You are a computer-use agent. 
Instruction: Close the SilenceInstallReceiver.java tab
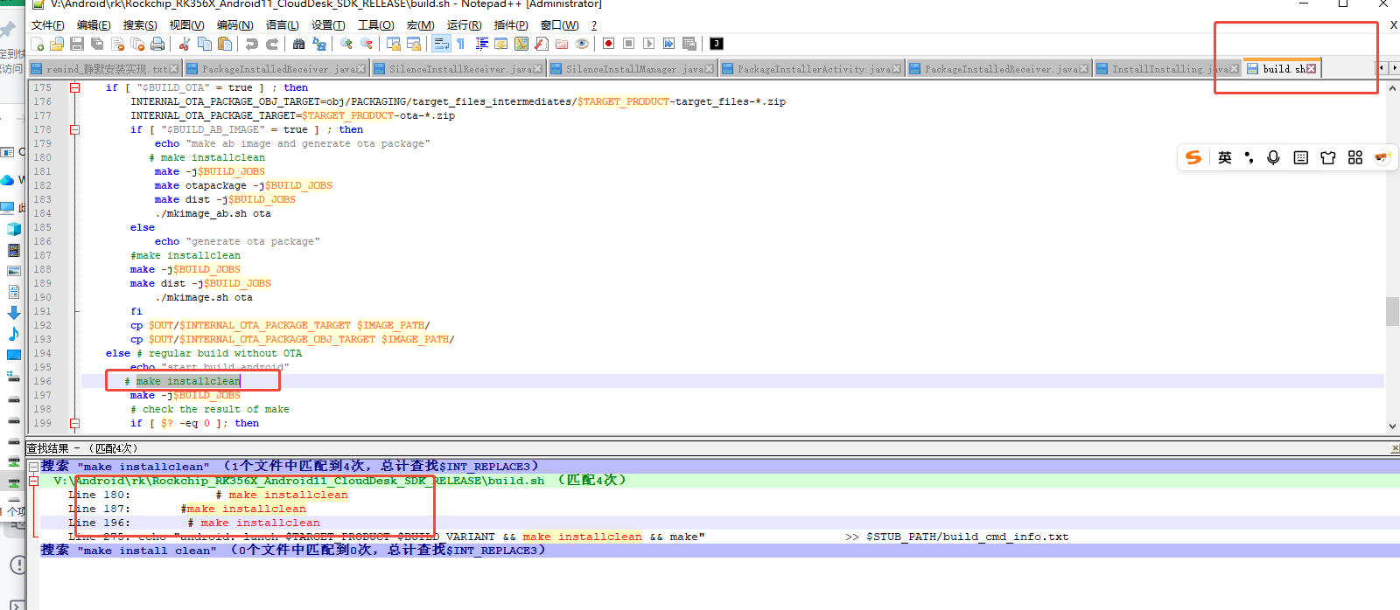pyautogui.click(x=536, y=68)
